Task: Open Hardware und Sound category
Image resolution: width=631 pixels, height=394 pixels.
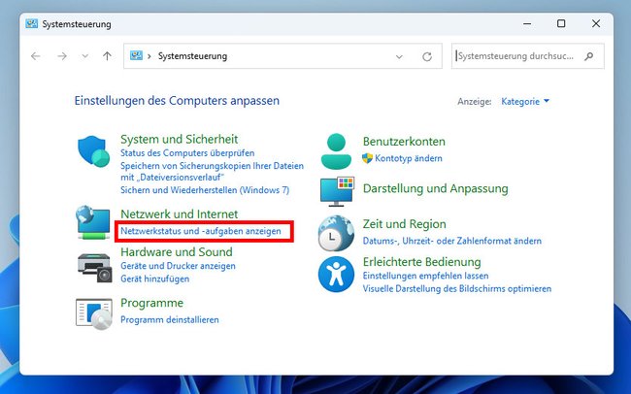Action: pyautogui.click(x=177, y=252)
